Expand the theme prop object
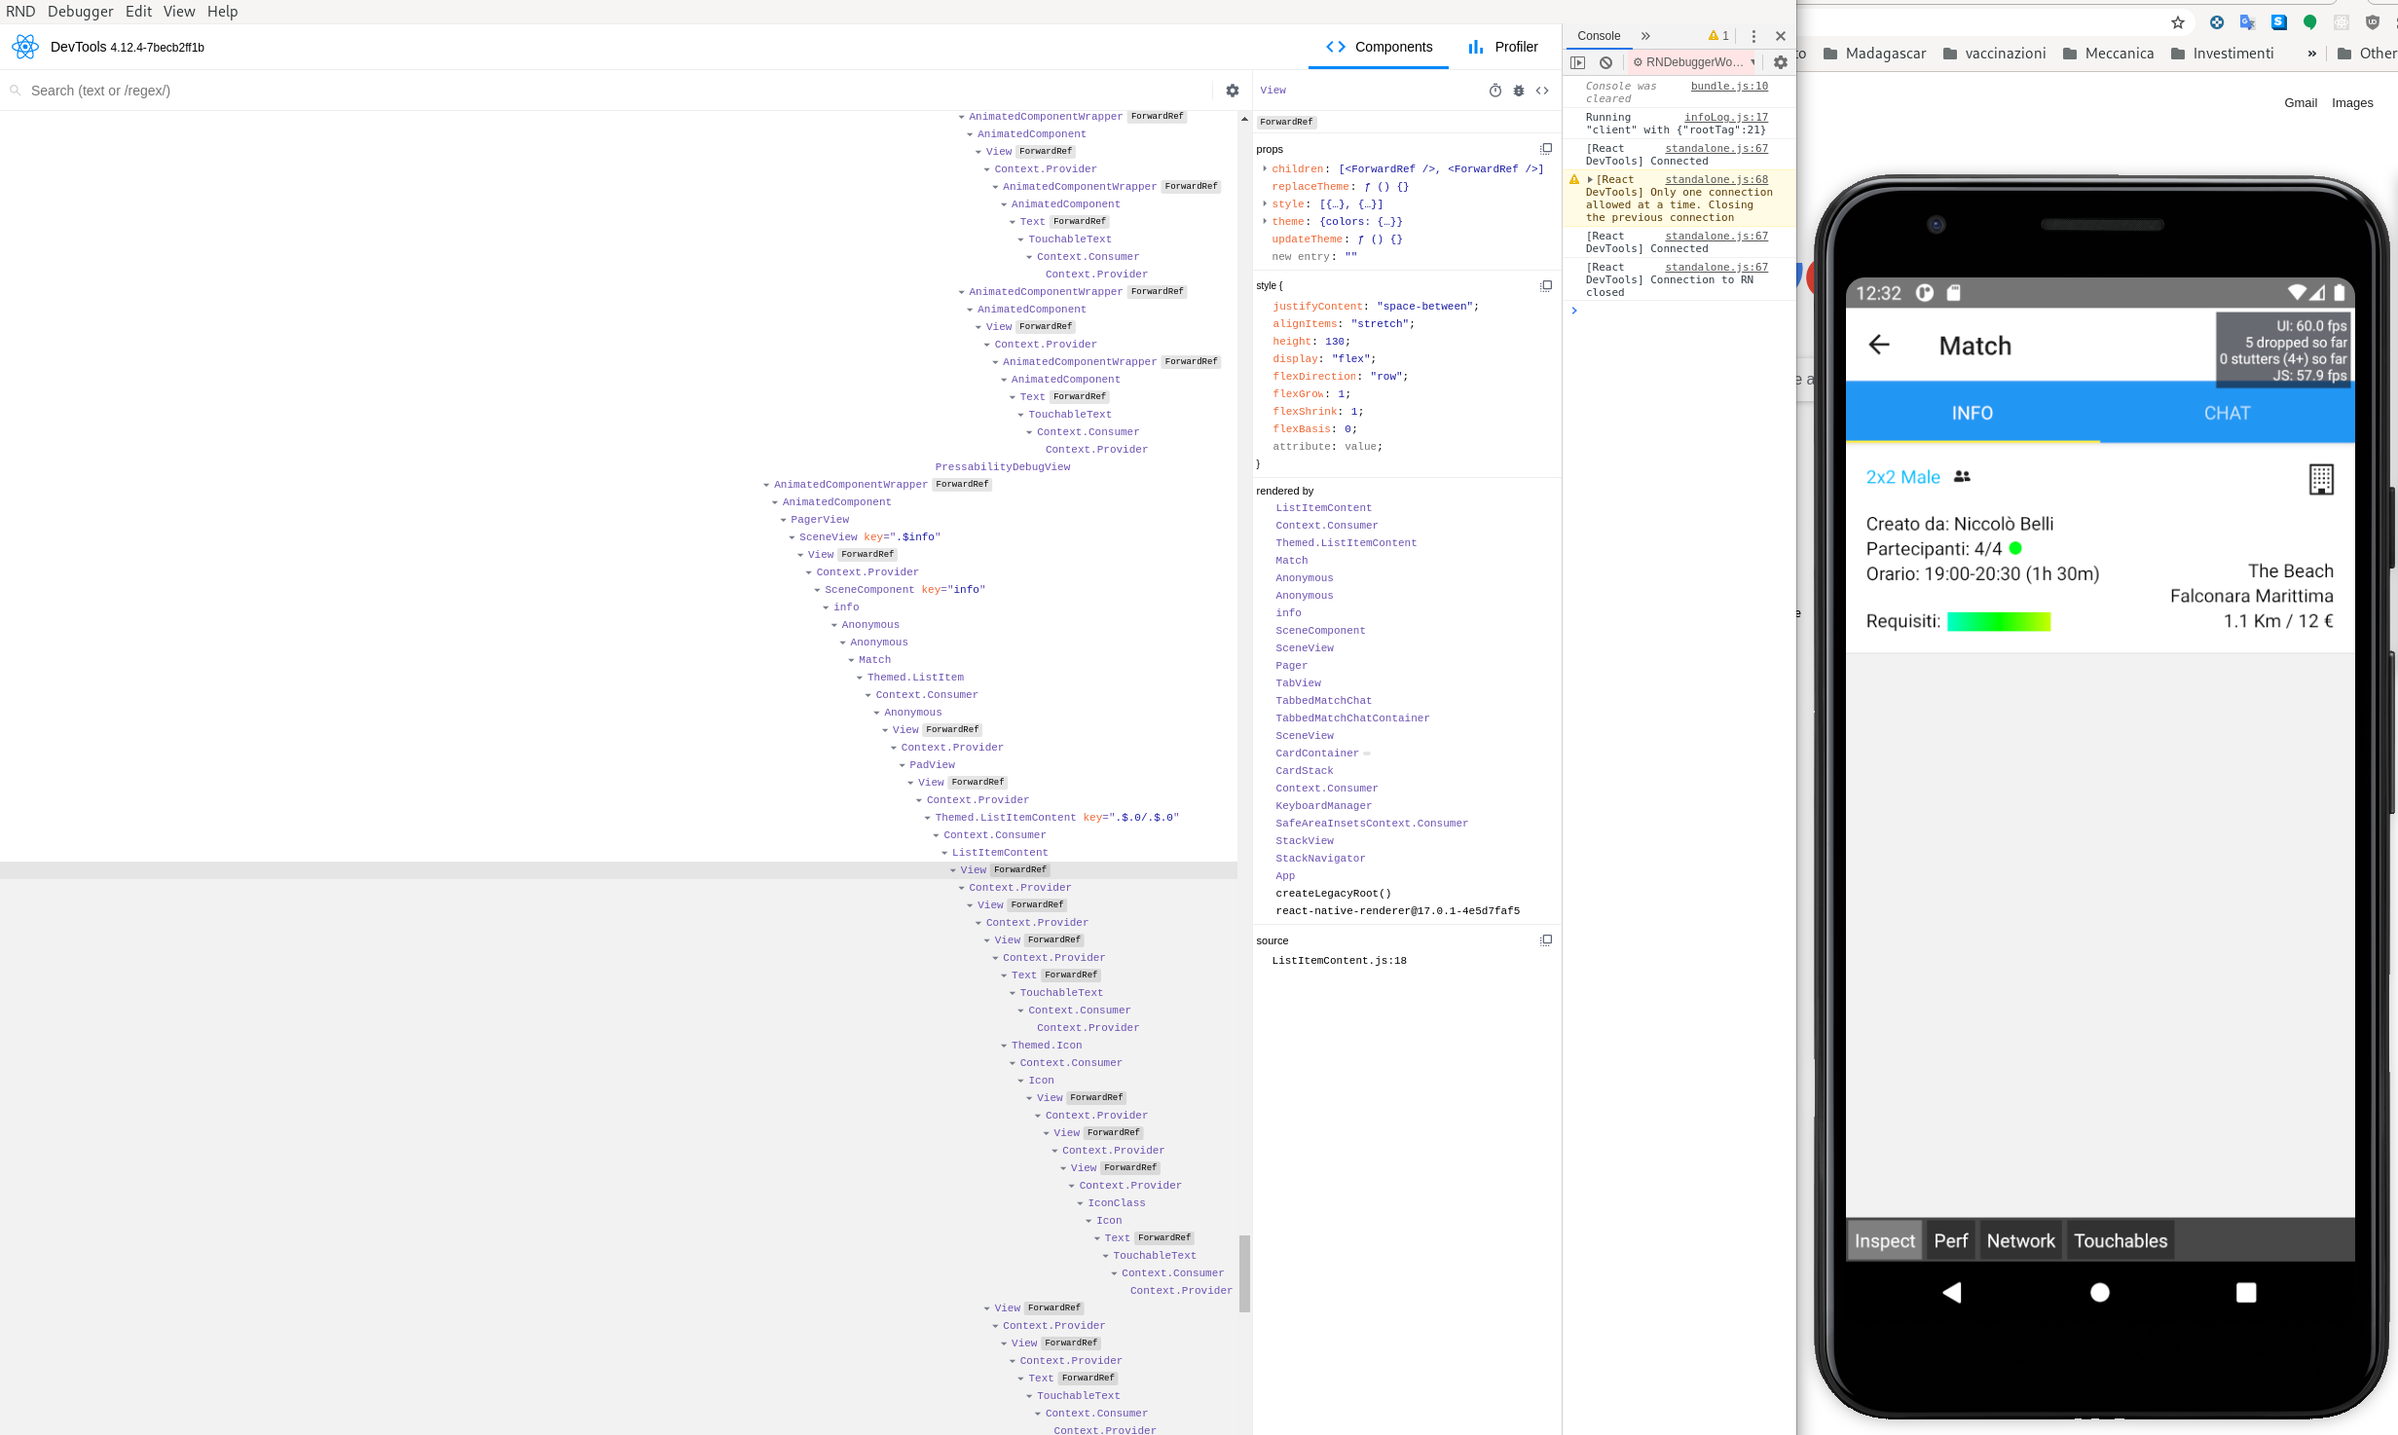2398x1435 pixels. coord(1265,222)
